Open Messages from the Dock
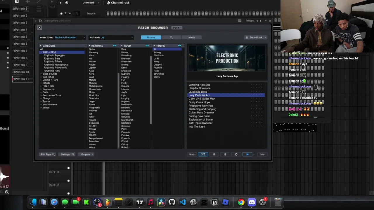This screenshot has width=374, height=210. coord(65,202)
